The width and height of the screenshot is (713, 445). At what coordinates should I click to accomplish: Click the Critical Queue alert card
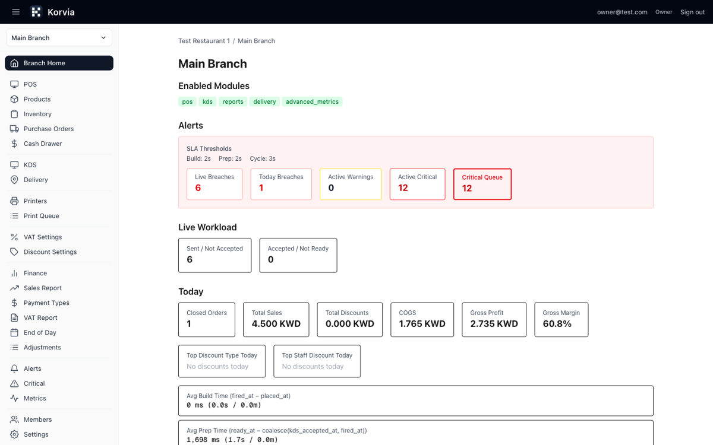coord(482,184)
